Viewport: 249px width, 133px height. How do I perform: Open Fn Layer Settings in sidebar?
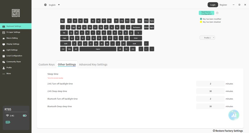click(x=13, y=32)
